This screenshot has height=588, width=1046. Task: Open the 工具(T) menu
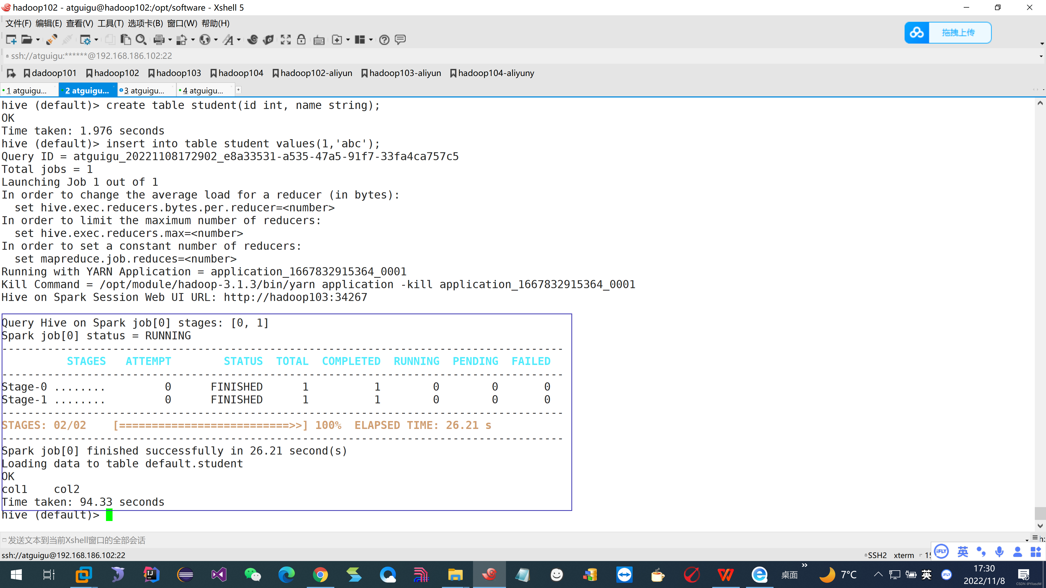(x=110, y=23)
